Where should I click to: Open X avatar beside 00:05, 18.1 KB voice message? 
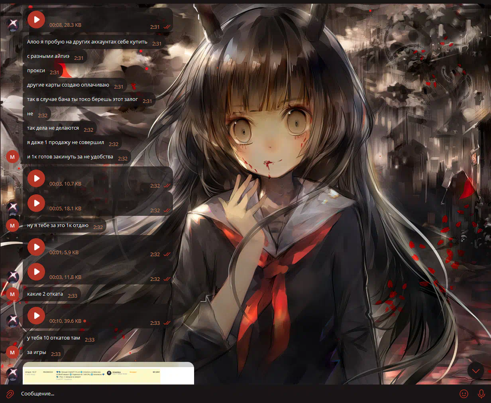pos(12,207)
